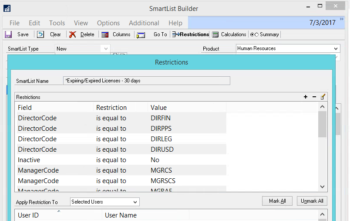The width and height of the screenshot is (350, 221).
Task: Click the Save toolbar label
Action: pyautogui.click(x=23, y=34)
